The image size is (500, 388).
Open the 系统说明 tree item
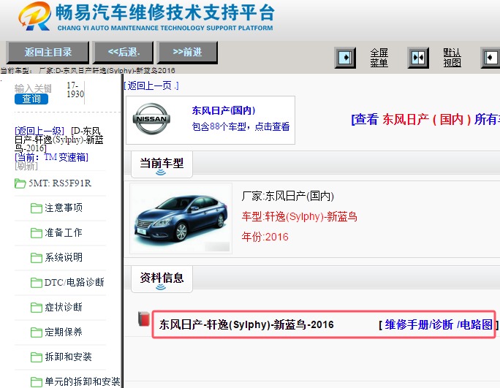click(64, 257)
